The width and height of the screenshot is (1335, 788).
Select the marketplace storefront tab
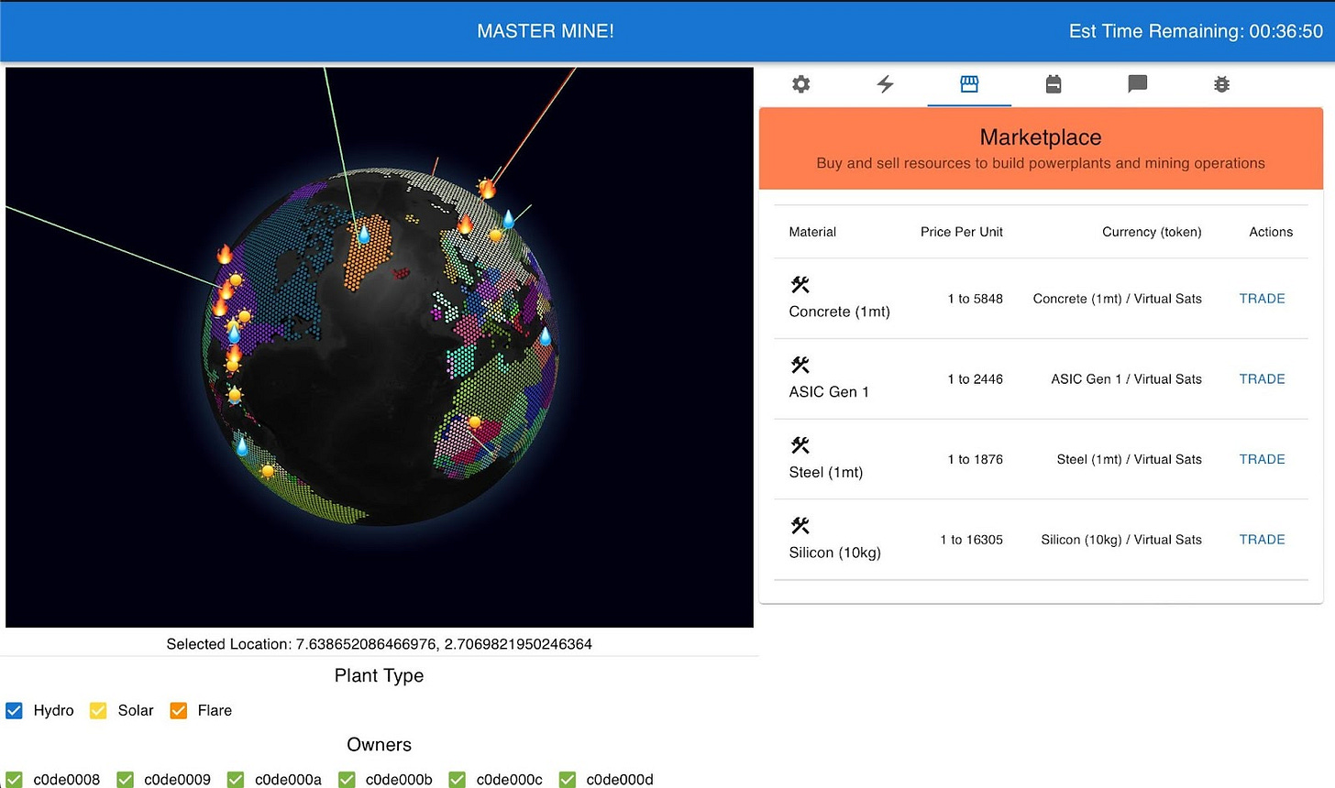coord(969,84)
